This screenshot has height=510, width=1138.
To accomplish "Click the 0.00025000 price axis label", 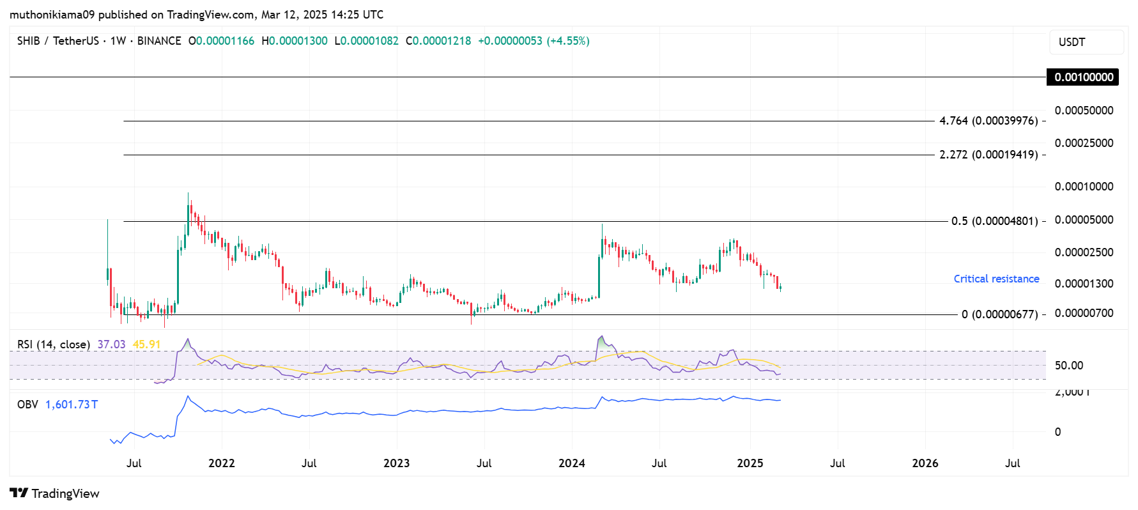I will point(1084,143).
